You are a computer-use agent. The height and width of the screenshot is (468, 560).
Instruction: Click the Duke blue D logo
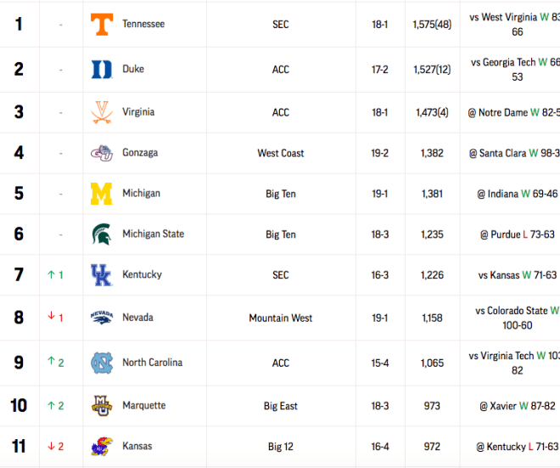click(102, 70)
